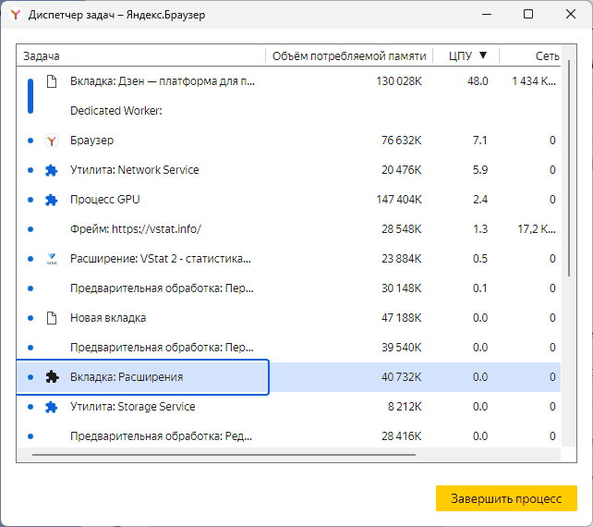593x527 pixels.
Task: Close the Диспетчер задач window
Action: (x=571, y=15)
